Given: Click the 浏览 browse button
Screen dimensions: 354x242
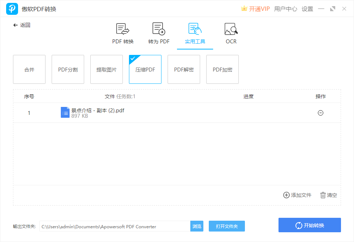Looking at the screenshot, I should click(x=197, y=226).
